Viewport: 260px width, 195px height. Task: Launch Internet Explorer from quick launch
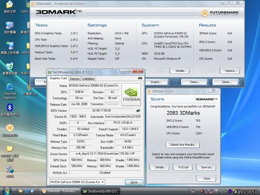pyautogui.click(x=27, y=191)
